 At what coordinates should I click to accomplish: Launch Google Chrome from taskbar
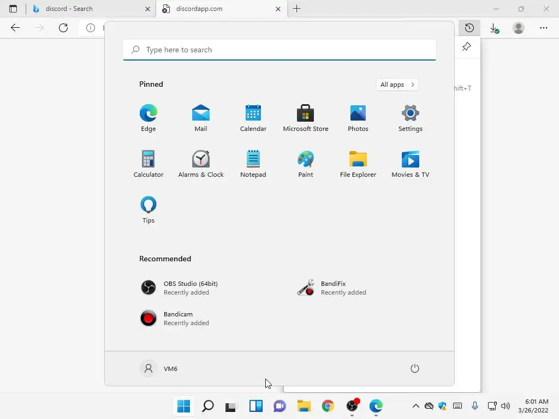coord(328,406)
